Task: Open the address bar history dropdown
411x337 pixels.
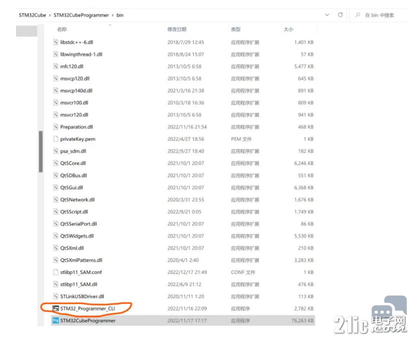Action: [327, 15]
